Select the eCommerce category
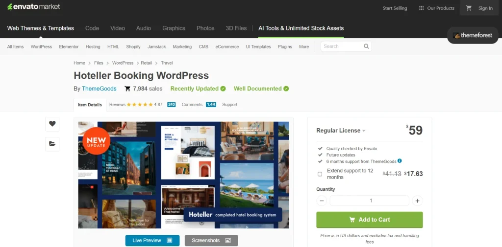The image size is (502, 247). click(227, 46)
